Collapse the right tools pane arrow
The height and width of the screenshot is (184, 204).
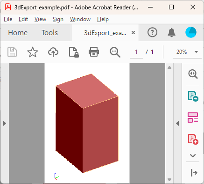click(x=177, y=124)
